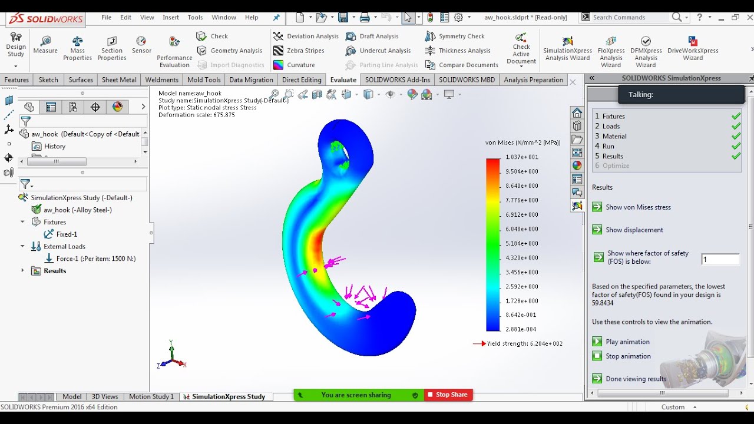Open ConfigurationManager tab
754x424 pixels.
[x=73, y=107]
